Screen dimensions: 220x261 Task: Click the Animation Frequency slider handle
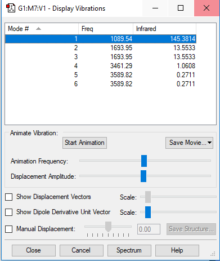[x=144, y=161]
